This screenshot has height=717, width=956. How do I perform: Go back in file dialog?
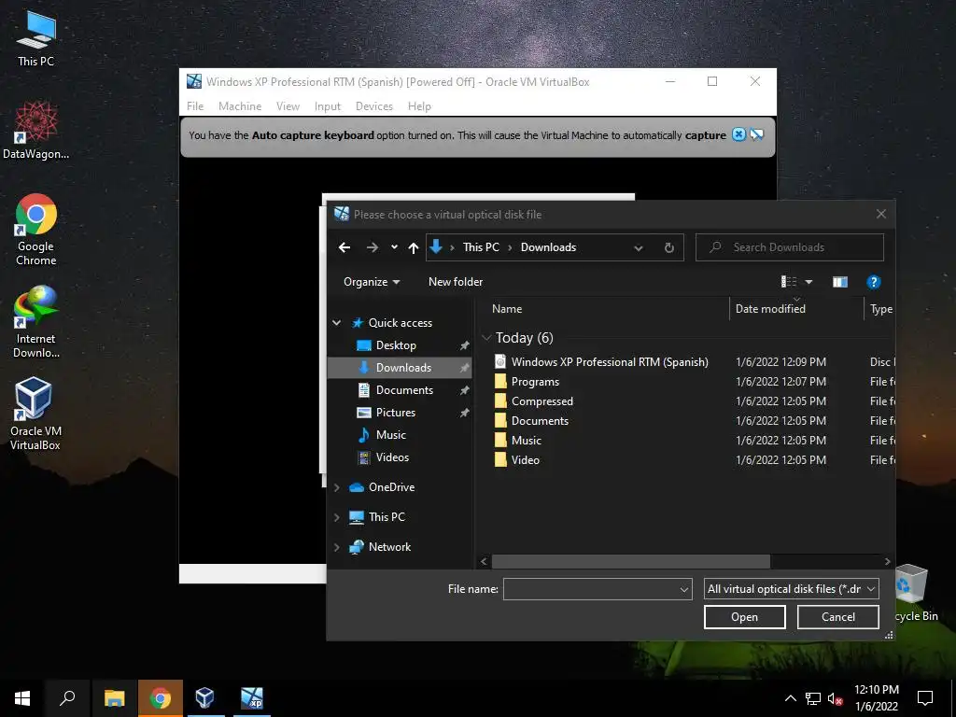click(x=344, y=247)
